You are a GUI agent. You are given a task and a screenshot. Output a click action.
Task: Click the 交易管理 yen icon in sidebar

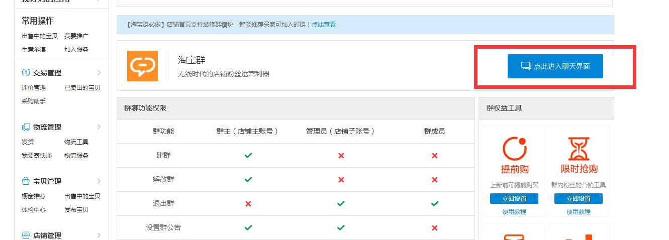point(26,73)
